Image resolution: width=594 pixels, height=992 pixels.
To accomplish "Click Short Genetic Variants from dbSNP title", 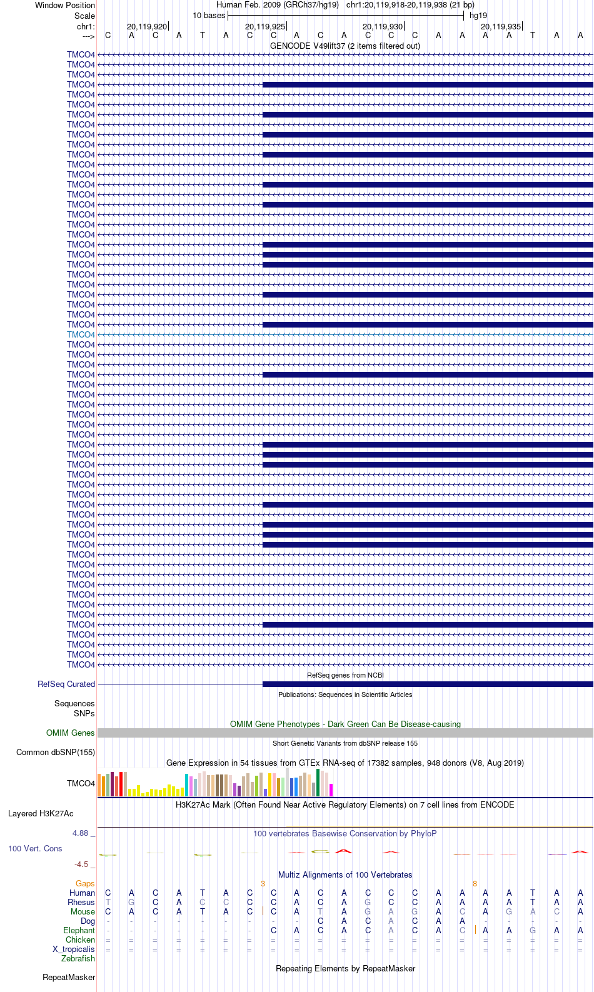I will [x=345, y=743].
